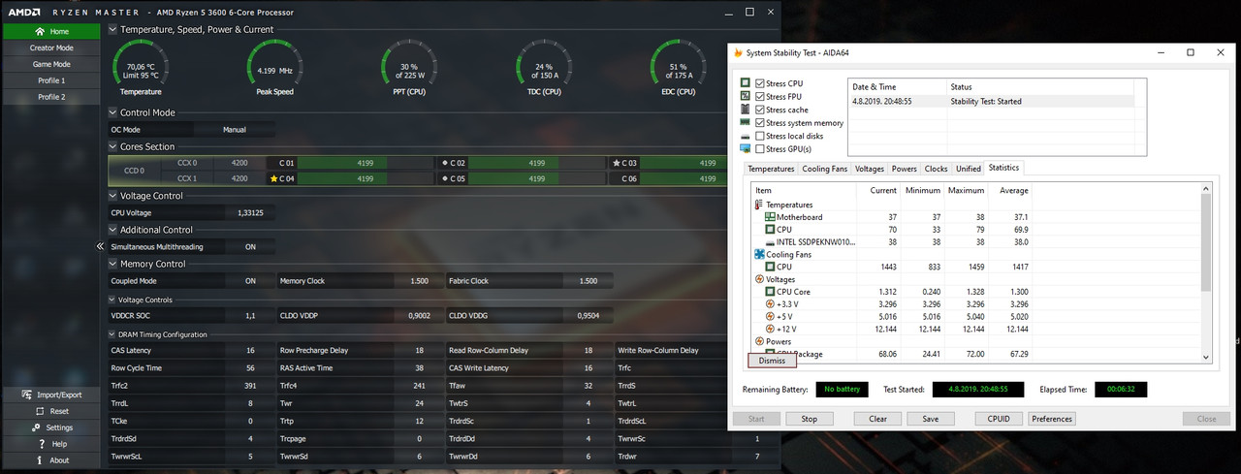Click the RAM icon beside Stress system memory
The width and height of the screenshot is (1241, 474).
[x=745, y=123]
